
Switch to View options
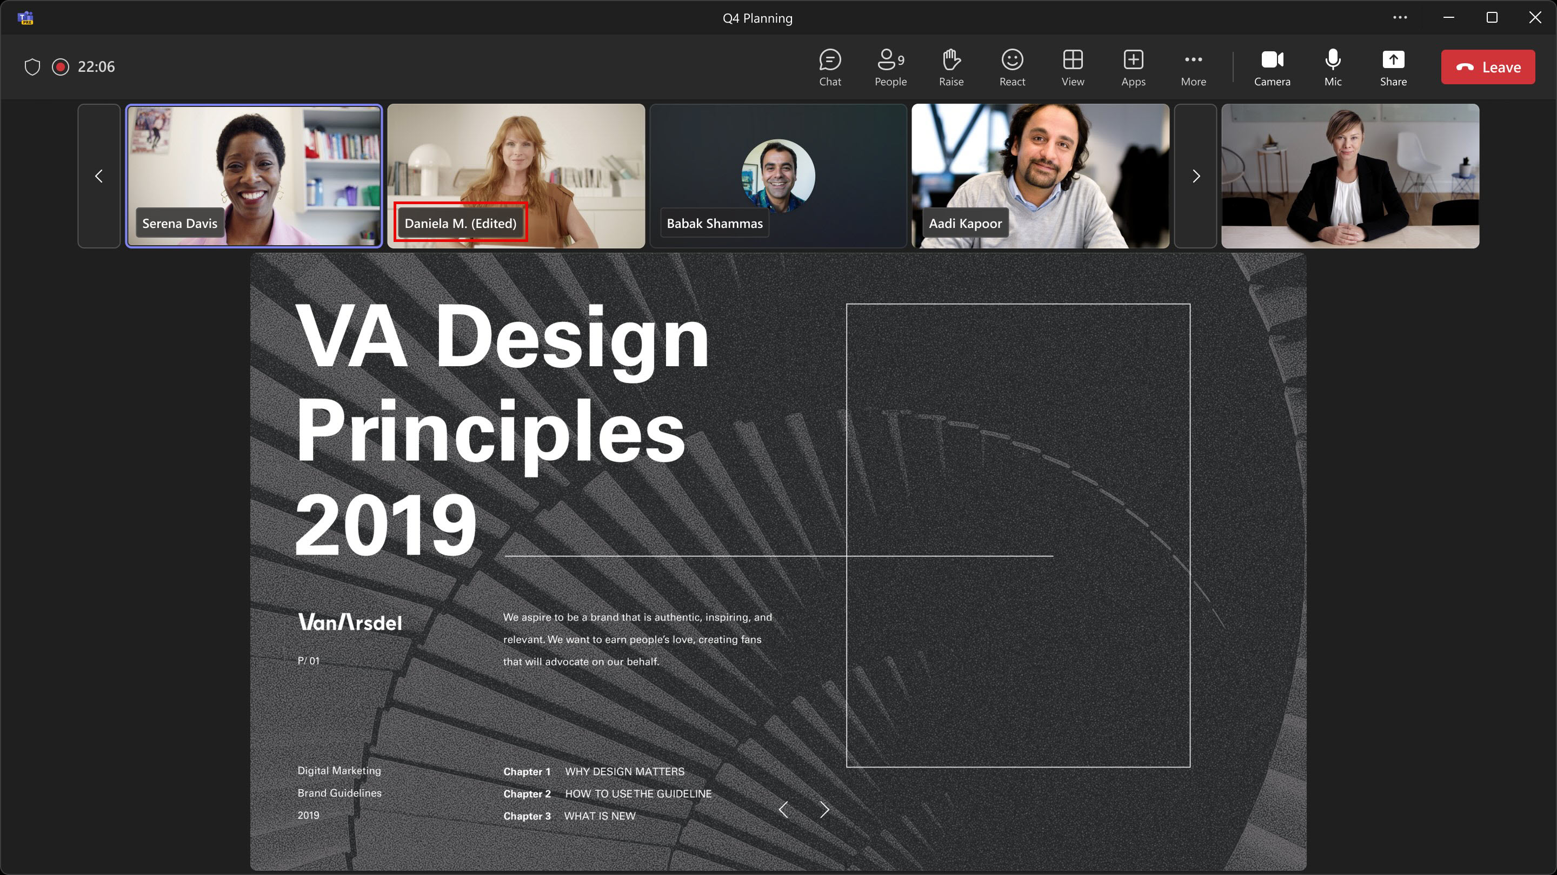pos(1072,66)
